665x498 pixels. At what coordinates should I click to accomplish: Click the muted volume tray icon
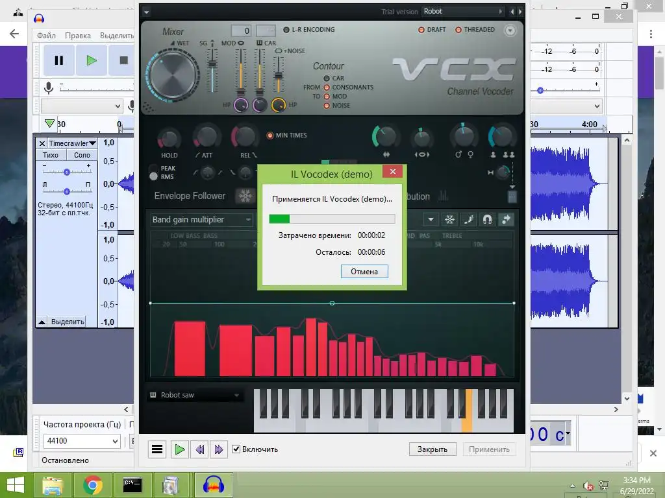(x=588, y=486)
